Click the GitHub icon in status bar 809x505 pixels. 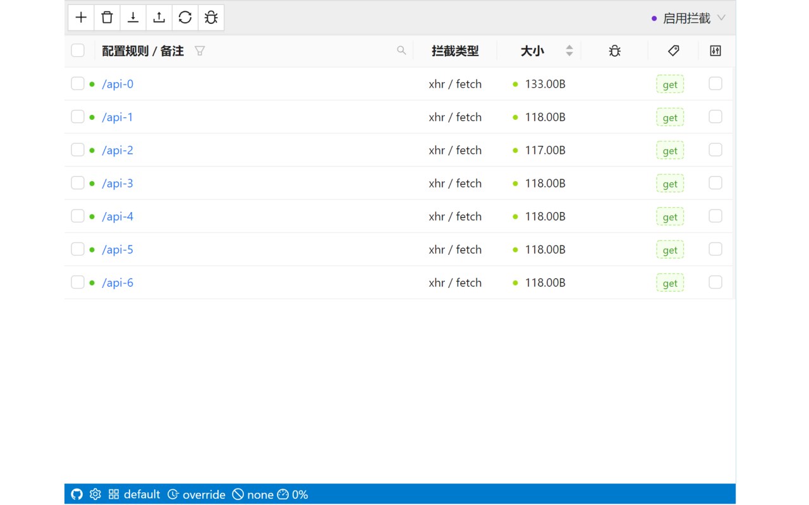pyautogui.click(x=77, y=494)
